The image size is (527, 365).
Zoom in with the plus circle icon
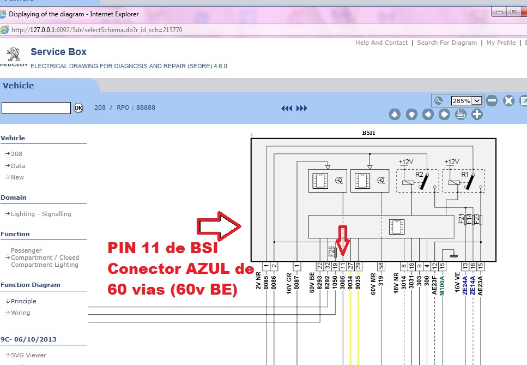[x=477, y=115]
